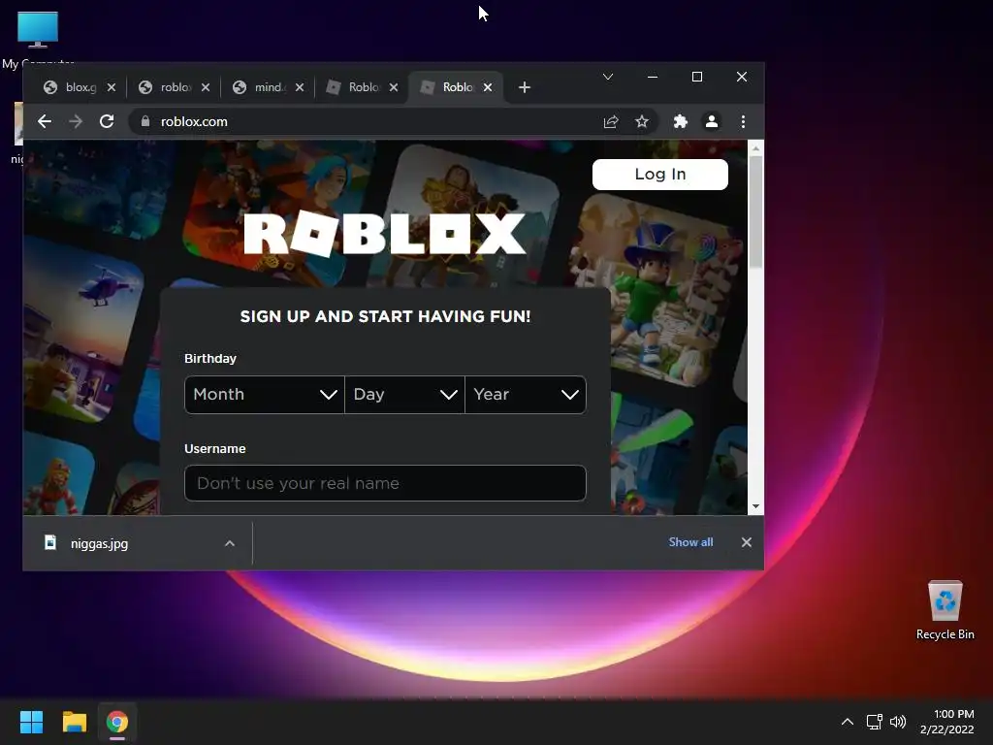Expand the download item options chevron

(230, 543)
